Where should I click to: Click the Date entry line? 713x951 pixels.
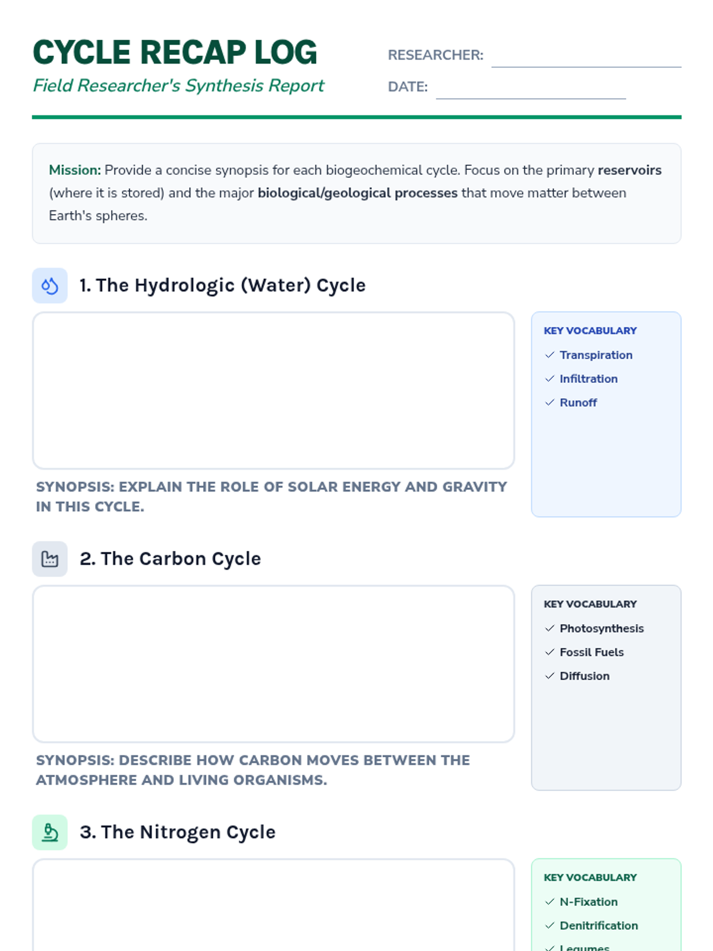[x=531, y=88]
